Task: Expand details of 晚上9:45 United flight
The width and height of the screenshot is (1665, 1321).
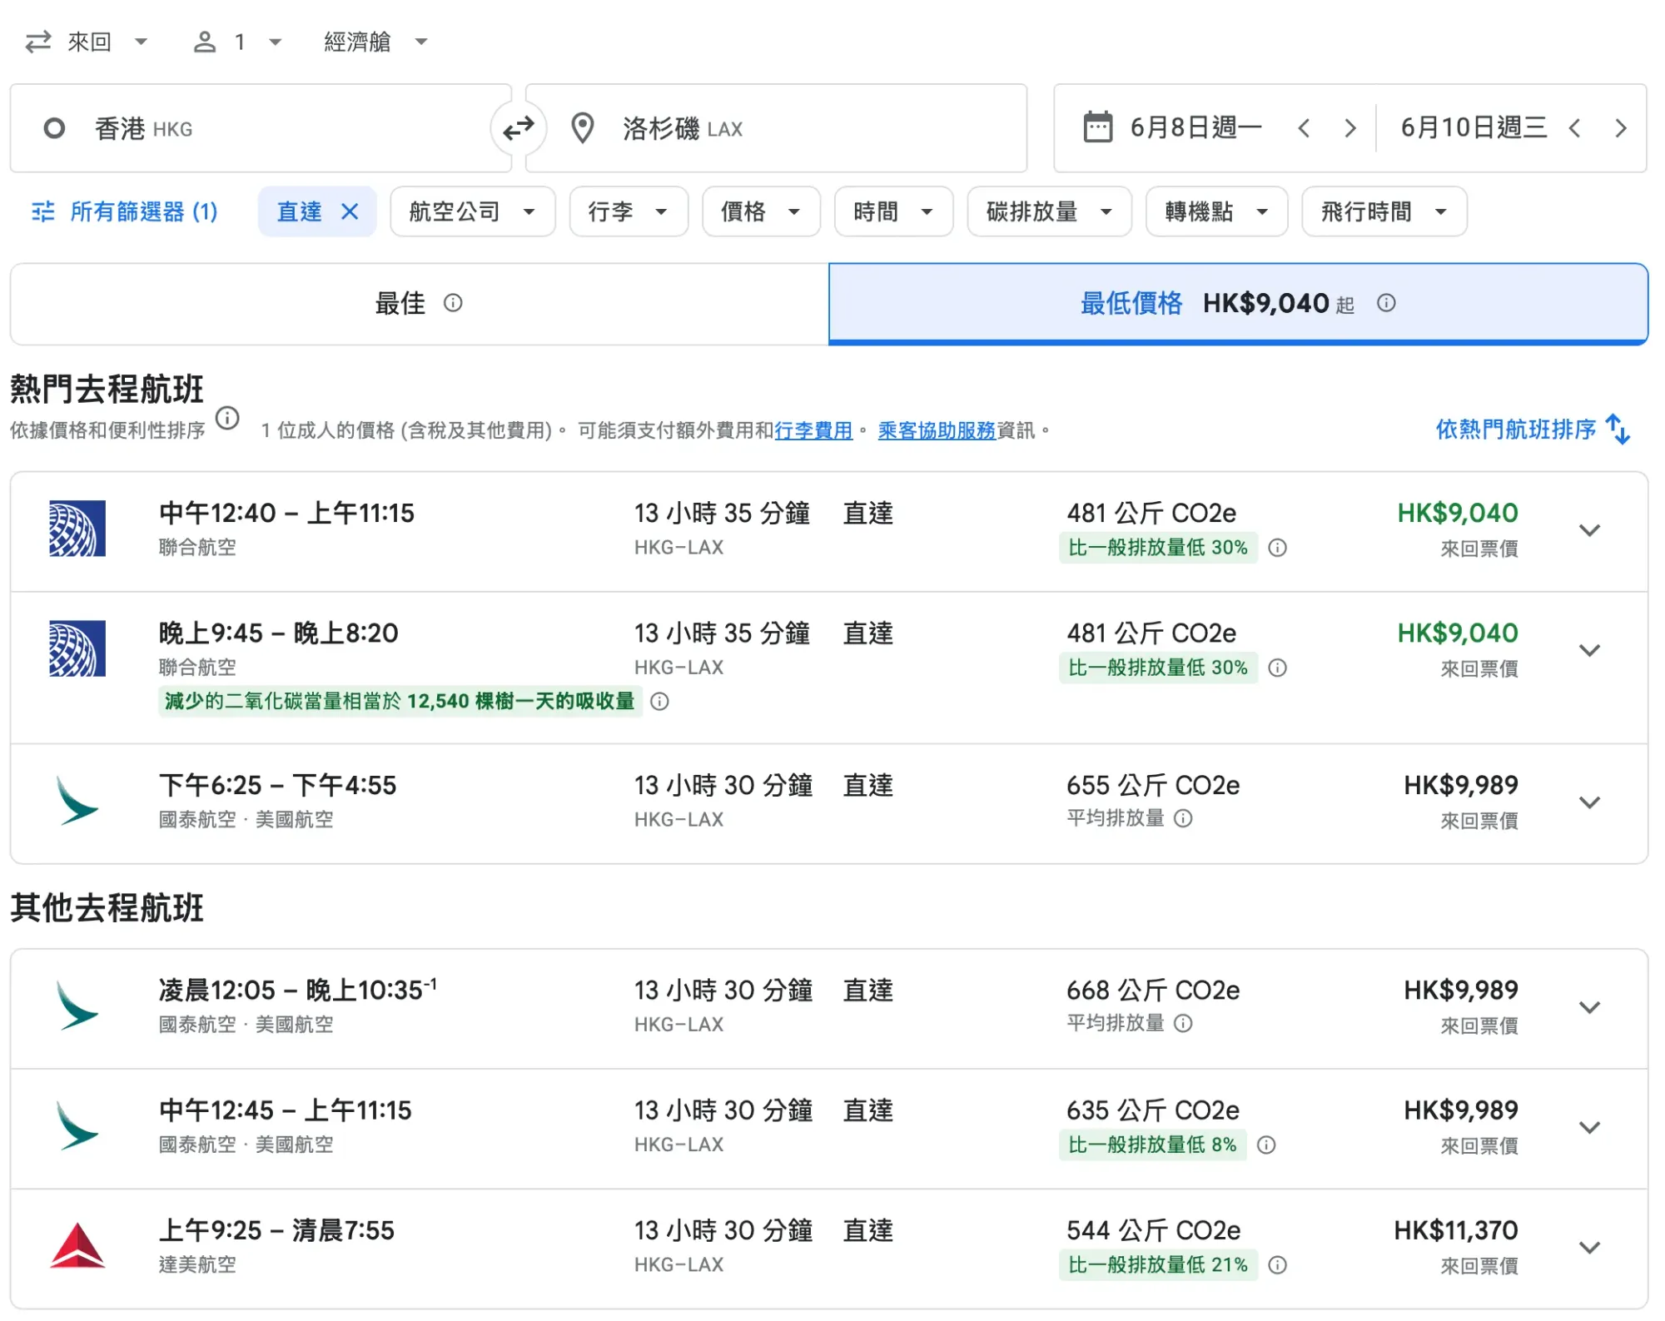Action: click(1589, 650)
